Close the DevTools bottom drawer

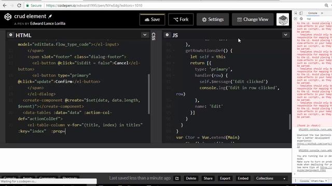click(x=326, y=181)
